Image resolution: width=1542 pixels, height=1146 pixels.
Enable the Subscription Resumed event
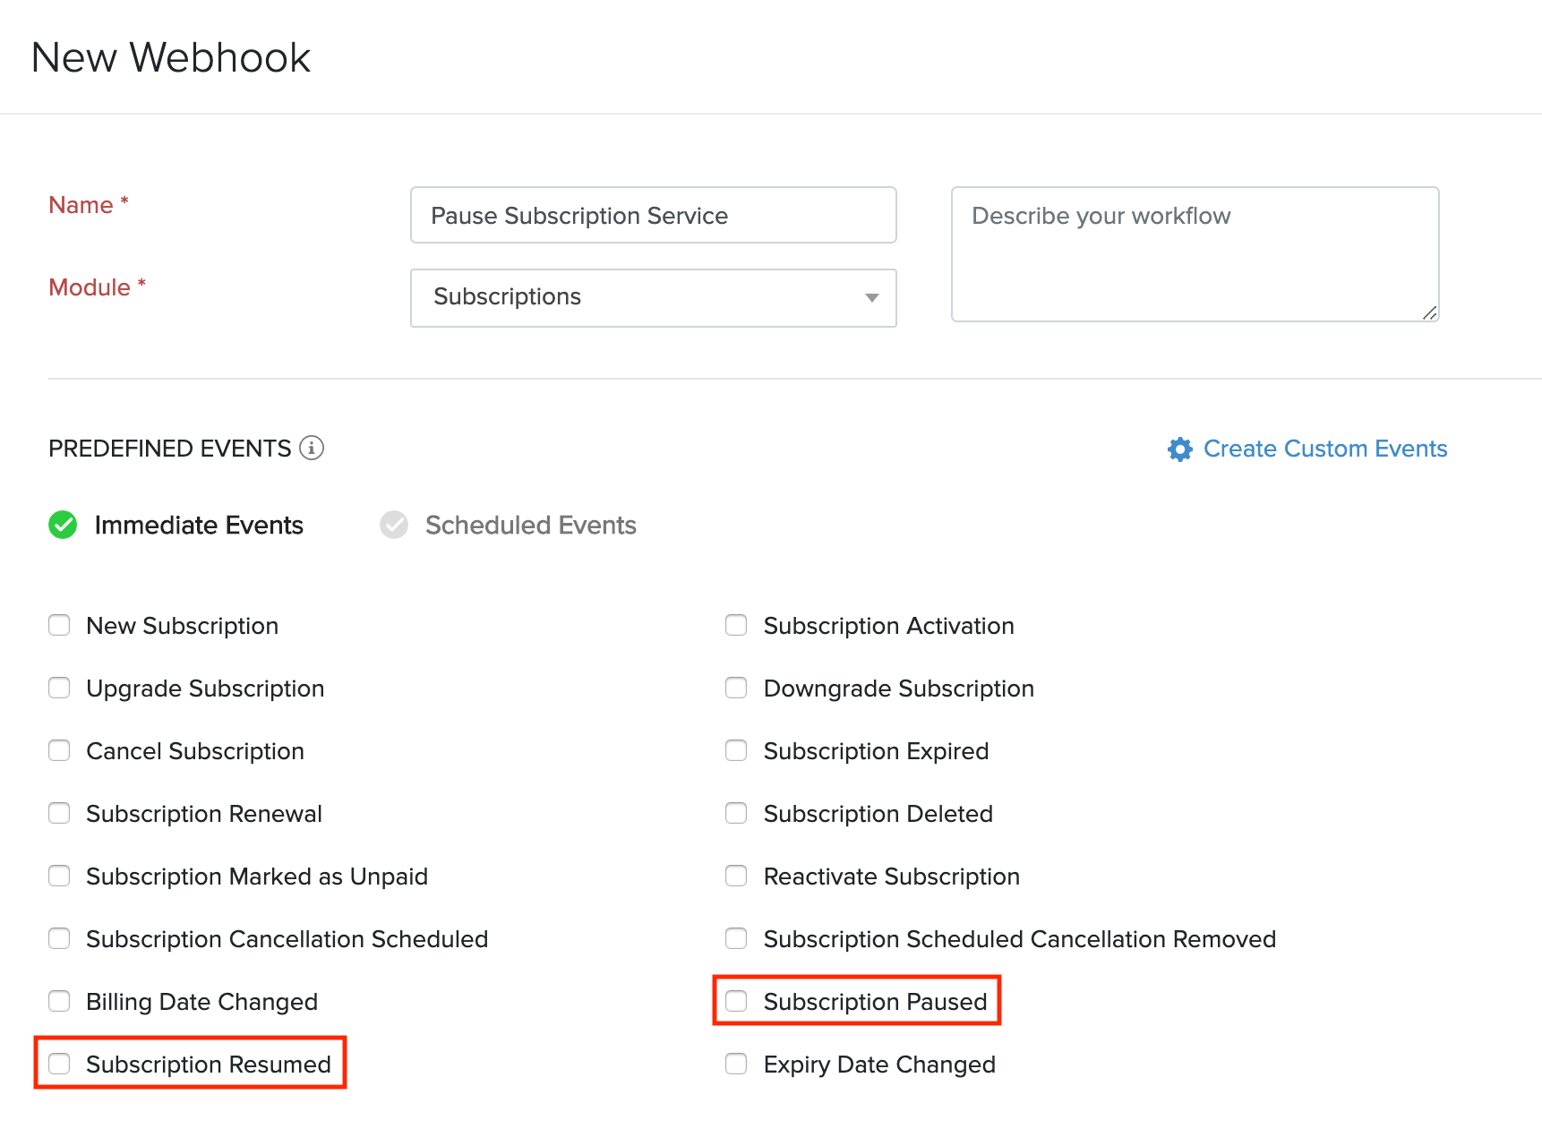tap(59, 1064)
